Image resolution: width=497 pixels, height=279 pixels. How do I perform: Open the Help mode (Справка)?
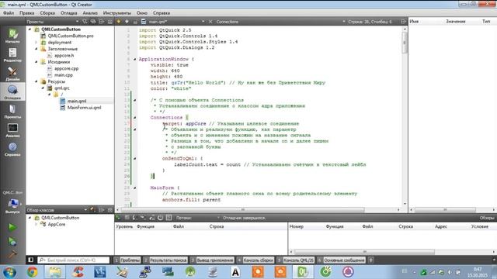coord(12,149)
